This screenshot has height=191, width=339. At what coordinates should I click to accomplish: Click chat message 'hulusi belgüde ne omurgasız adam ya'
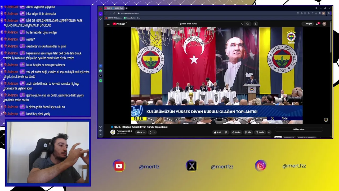pos(46,65)
